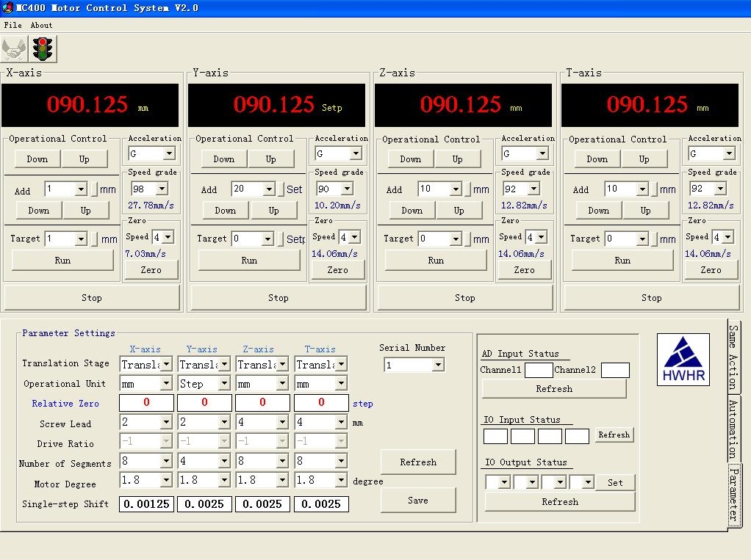Click the AD Input Channel1 field

tap(538, 371)
